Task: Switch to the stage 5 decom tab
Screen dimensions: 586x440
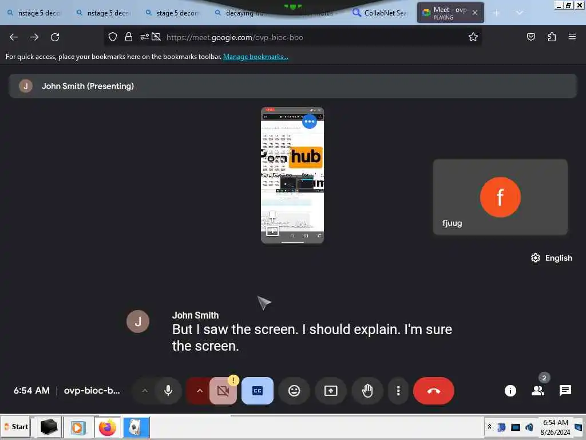Action: (x=173, y=13)
